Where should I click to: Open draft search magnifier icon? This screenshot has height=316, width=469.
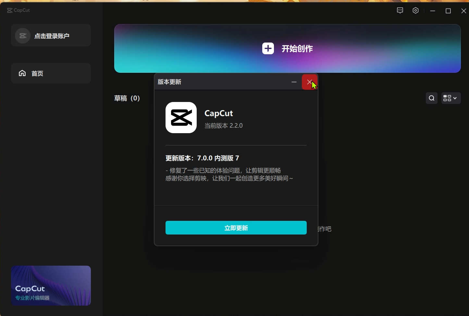click(432, 98)
